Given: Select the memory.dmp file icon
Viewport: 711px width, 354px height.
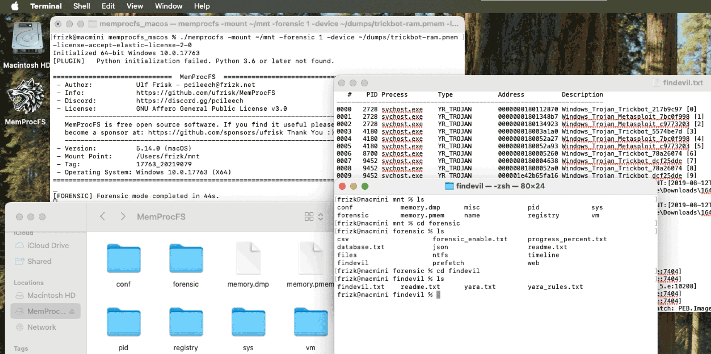Looking at the screenshot, I should (x=248, y=259).
